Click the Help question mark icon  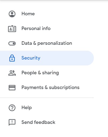click(x=12, y=108)
